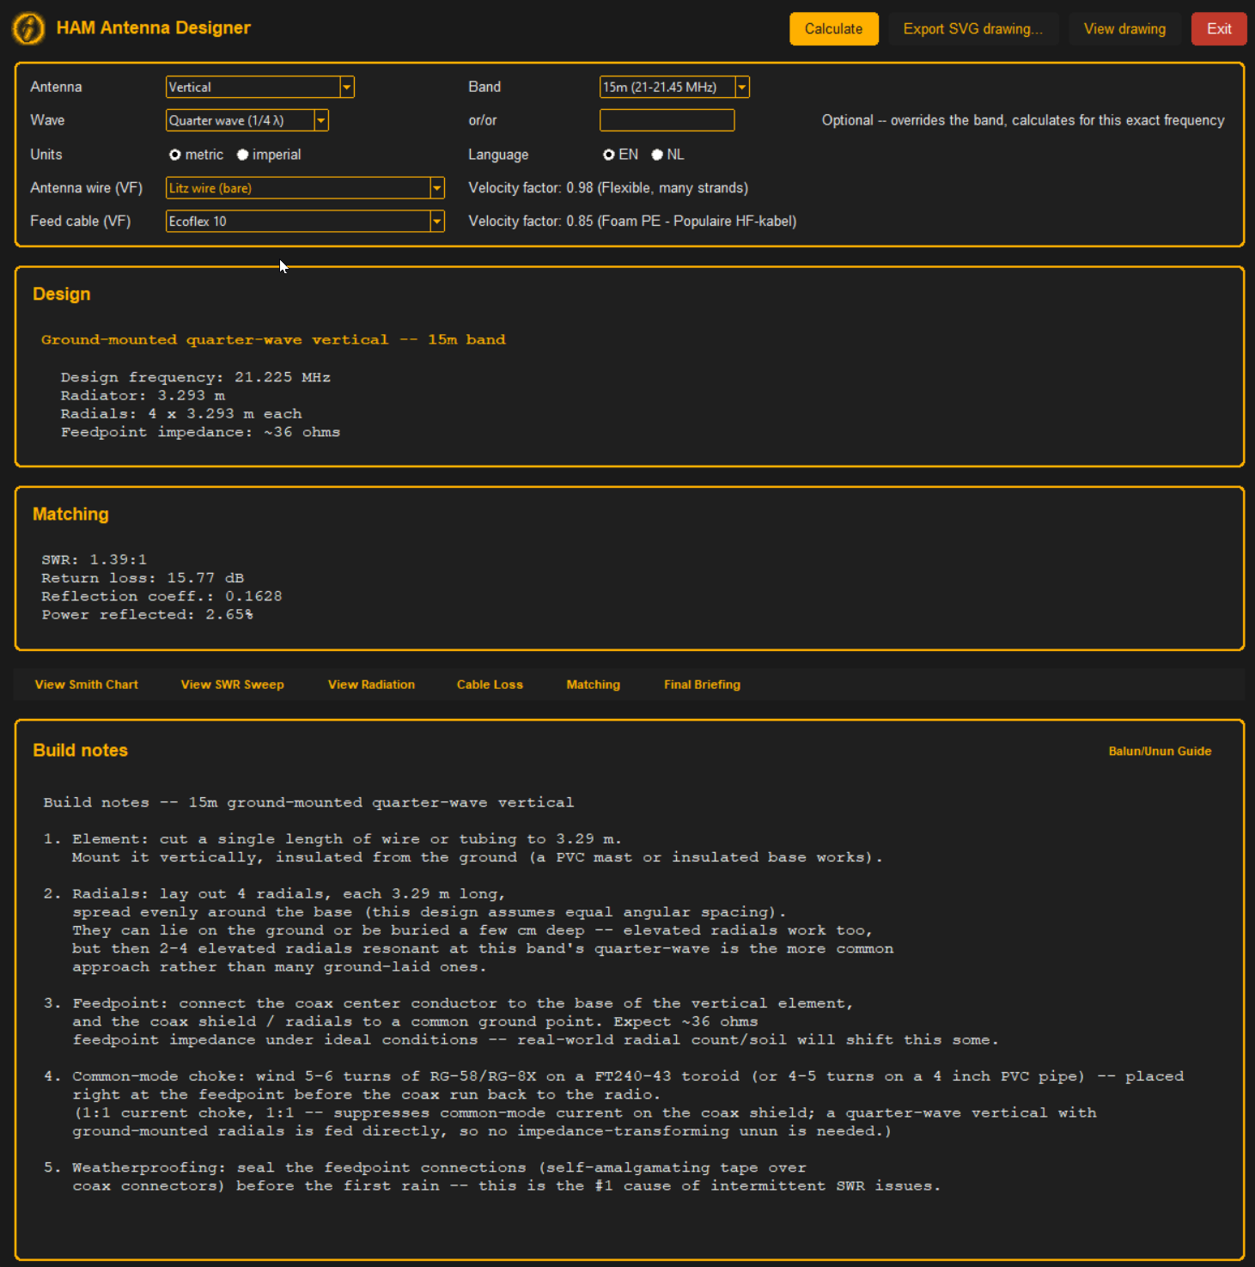Open the Band dropdown arrow

(742, 87)
